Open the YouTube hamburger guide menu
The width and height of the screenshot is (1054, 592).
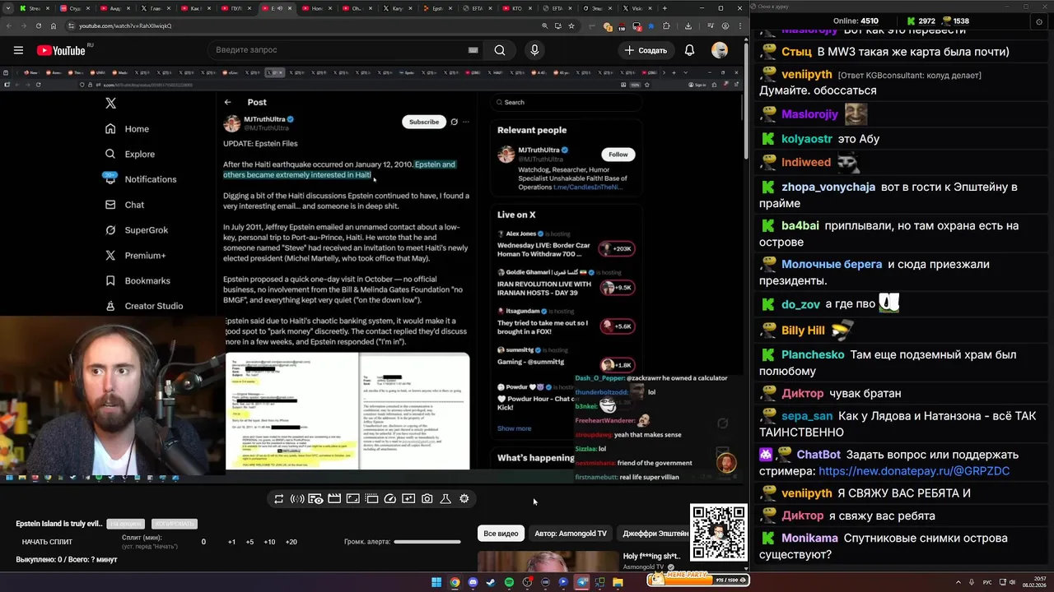pyautogui.click(x=18, y=50)
